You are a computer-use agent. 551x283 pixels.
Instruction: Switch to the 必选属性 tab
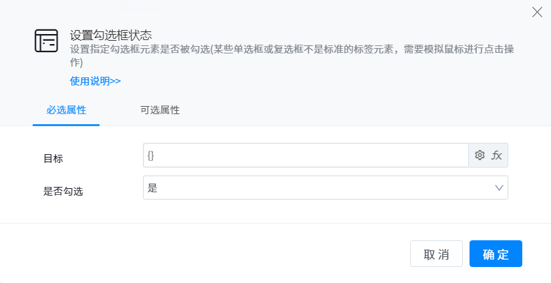point(66,110)
